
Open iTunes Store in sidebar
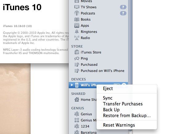[x=91, y=52]
